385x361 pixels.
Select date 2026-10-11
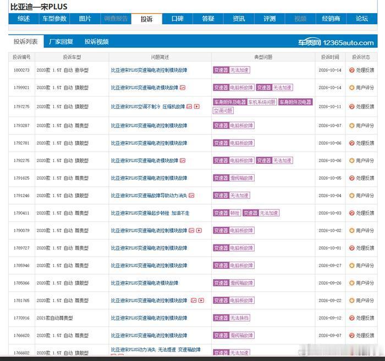(330, 107)
